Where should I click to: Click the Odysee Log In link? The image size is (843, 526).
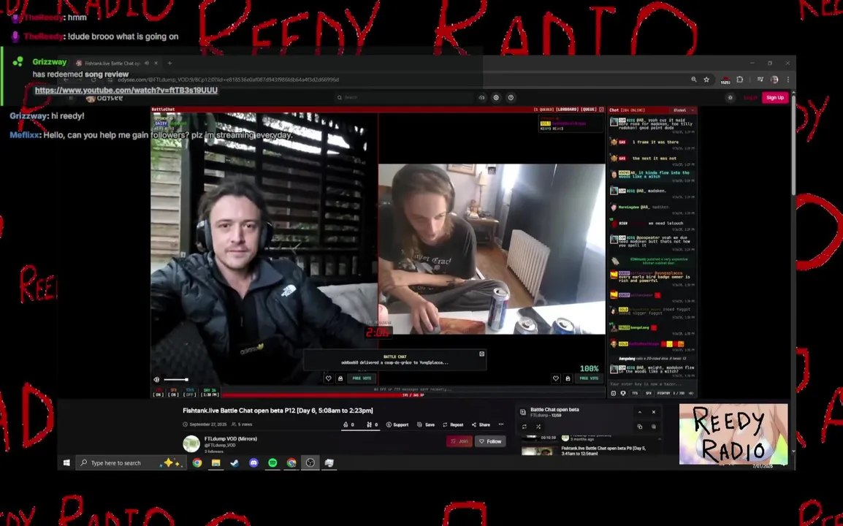750,97
